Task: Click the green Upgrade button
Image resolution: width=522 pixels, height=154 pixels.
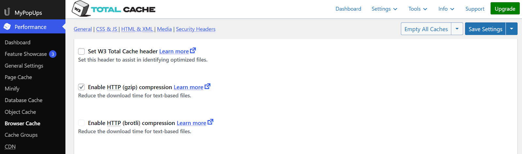Action: [505, 9]
